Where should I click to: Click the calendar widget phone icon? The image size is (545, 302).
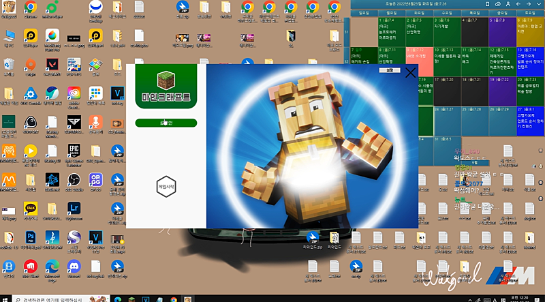pyautogui.click(x=487, y=4)
